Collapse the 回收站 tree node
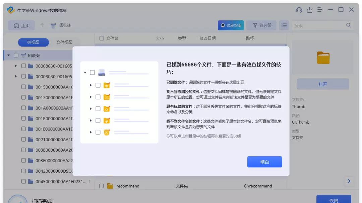The height and width of the screenshot is (203, 362). (8, 55)
